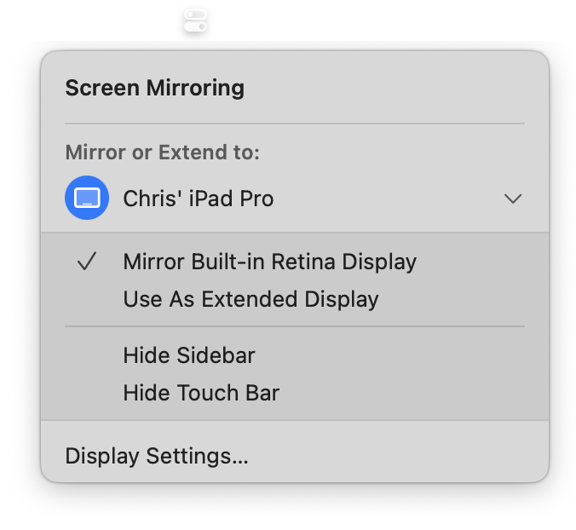This screenshot has width=576, height=530.
Task: Click the Screen Mirroring heading
Action: pyautogui.click(x=154, y=88)
